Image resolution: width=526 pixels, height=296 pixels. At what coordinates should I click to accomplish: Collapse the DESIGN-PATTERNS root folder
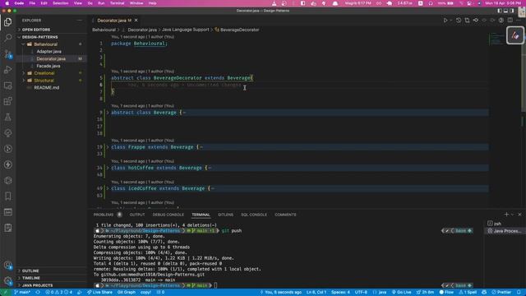click(39, 37)
